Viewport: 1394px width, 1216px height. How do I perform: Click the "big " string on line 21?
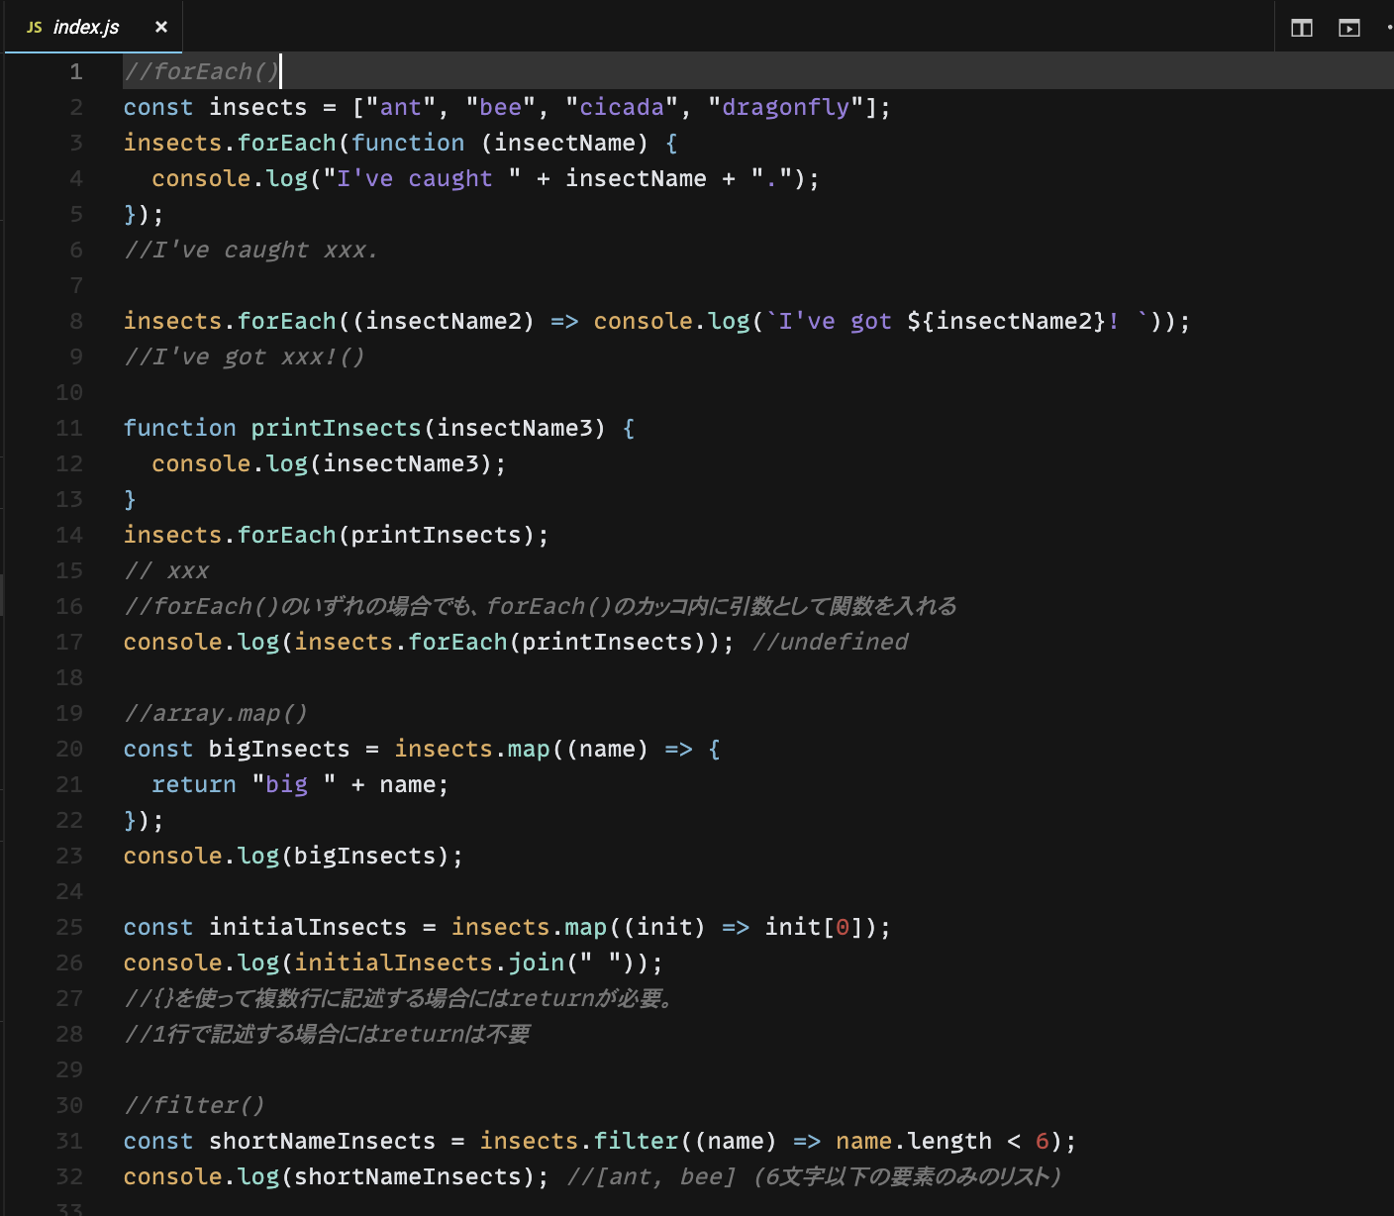pyautogui.click(x=294, y=784)
